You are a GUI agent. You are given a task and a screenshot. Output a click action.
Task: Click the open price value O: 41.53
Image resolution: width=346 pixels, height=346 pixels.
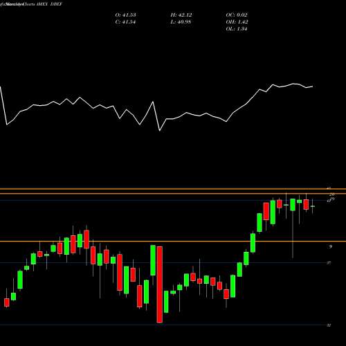pyautogui.click(x=125, y=15)
